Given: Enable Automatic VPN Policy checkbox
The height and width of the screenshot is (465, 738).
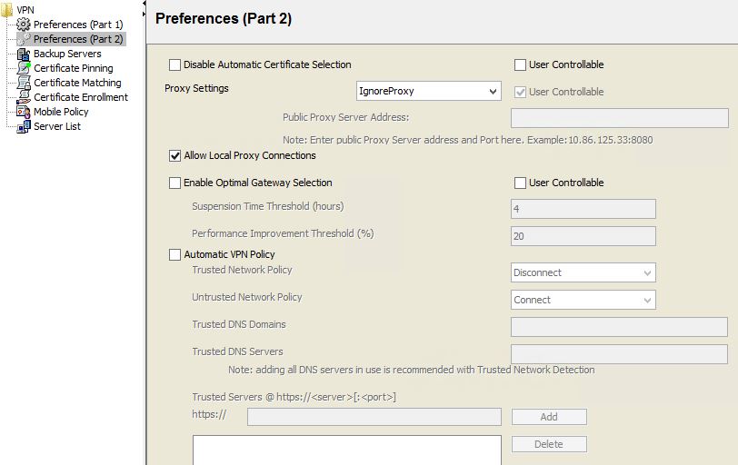Looking at the screenshot, I should [175, 255].
